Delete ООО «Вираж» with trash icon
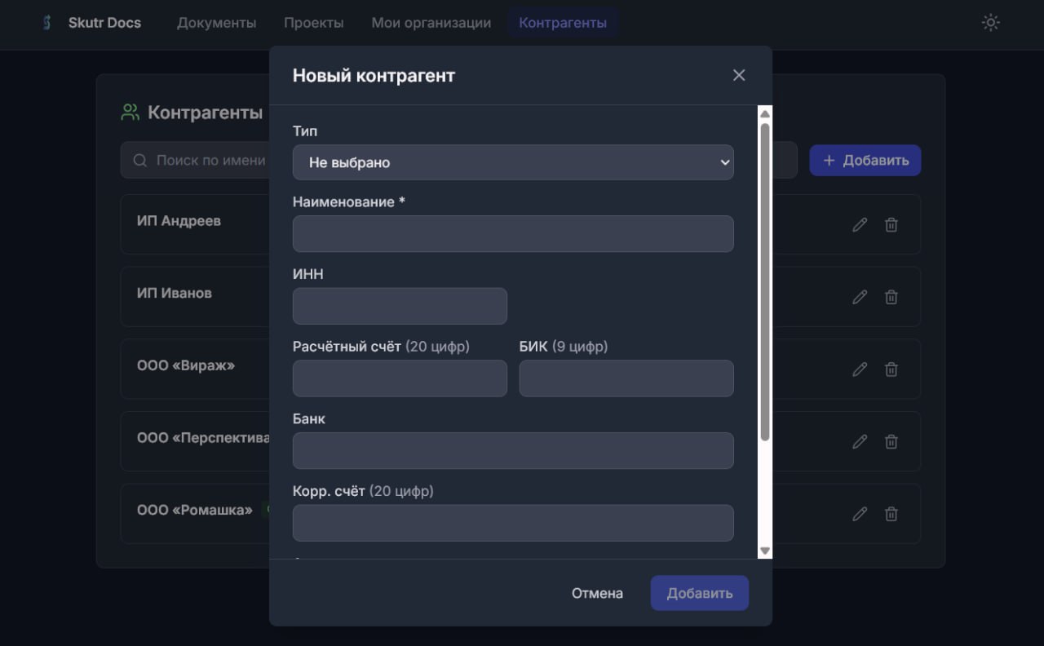The image size is (1044, 646). click(891, 369)
